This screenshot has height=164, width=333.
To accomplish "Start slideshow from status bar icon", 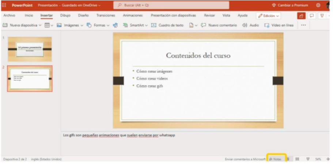I will click(x=308, y=159).
